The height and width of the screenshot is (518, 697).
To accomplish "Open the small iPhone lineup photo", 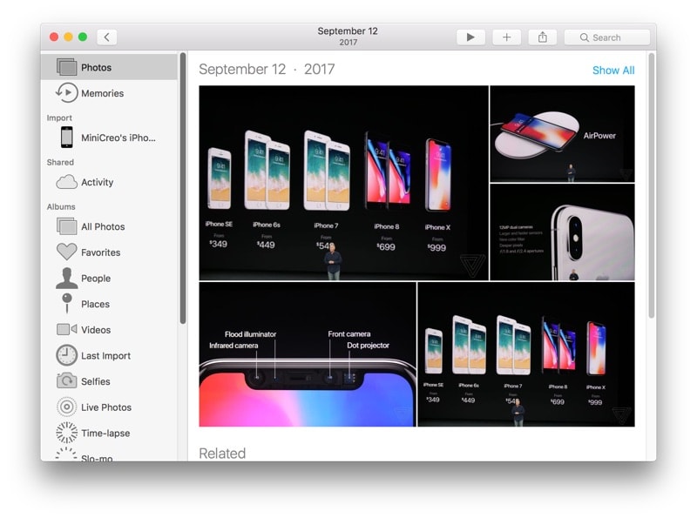I will 526,354.
